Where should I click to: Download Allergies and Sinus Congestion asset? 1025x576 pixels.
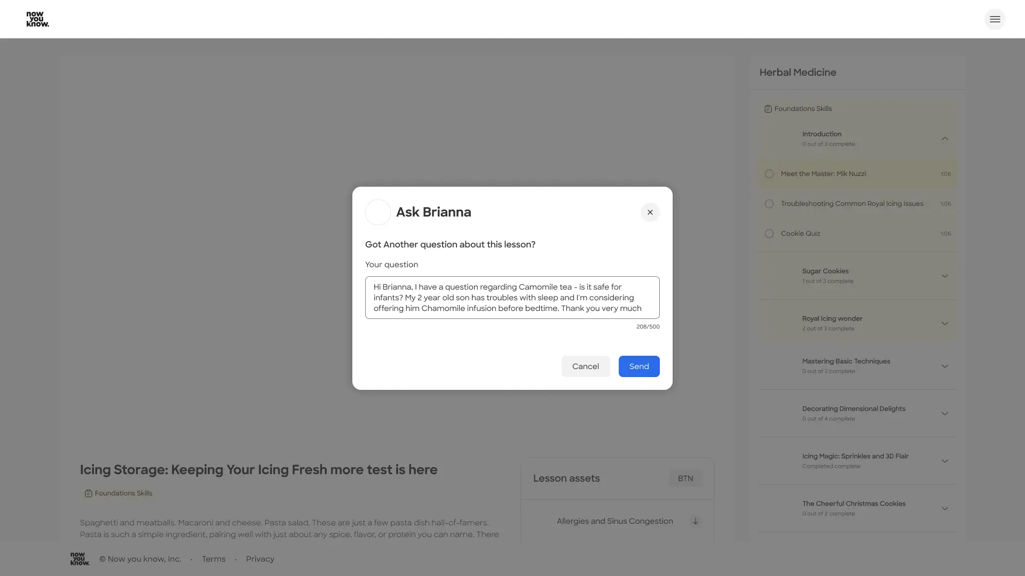(695, 521)
